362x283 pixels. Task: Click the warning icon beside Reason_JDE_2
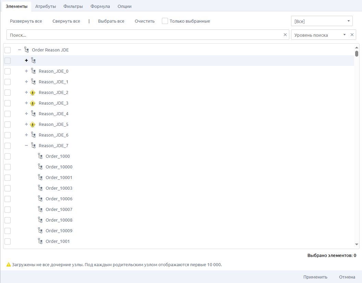point(33,93)
